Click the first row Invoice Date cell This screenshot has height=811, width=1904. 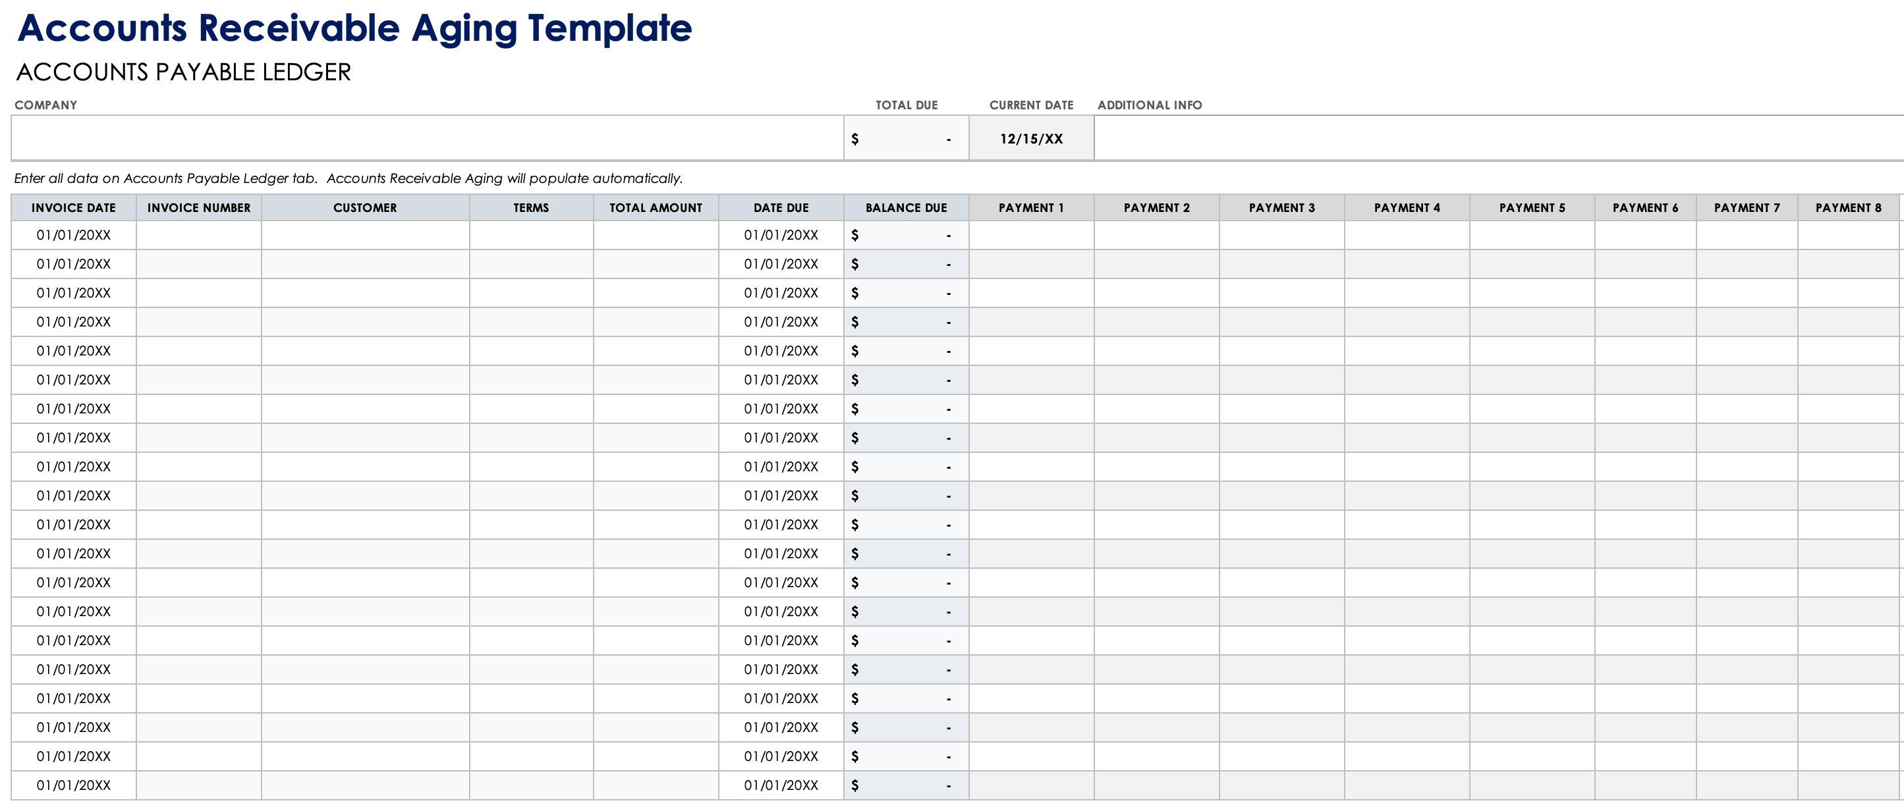(x=73, y=235)
